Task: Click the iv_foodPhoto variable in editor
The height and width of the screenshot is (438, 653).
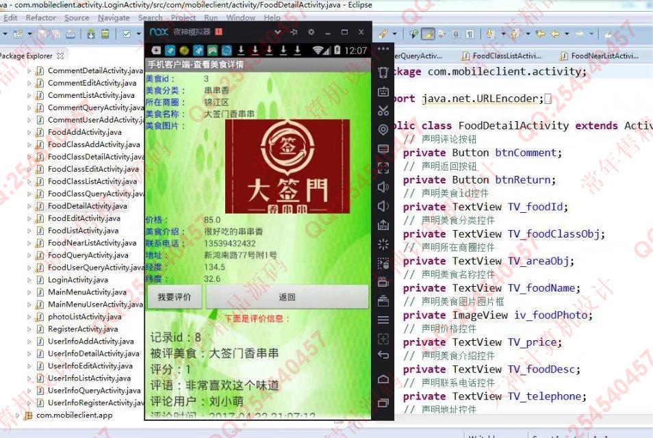Action: [551, 315]
